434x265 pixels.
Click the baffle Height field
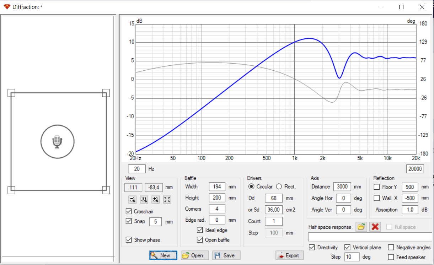click(x=217, y=198)
